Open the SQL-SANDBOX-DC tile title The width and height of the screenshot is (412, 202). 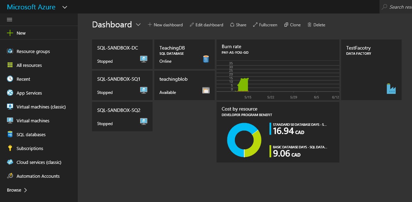click(x=118, y=48)
